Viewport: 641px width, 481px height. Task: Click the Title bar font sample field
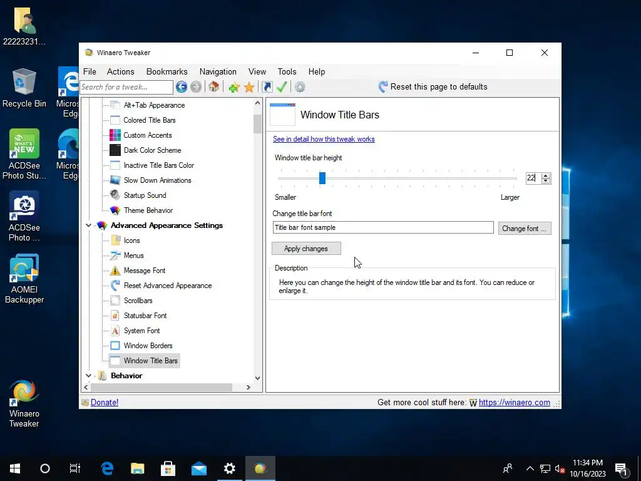click(383, 227)
